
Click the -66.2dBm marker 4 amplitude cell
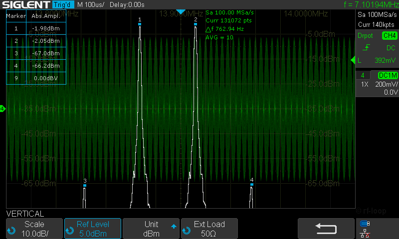(46, 66)
